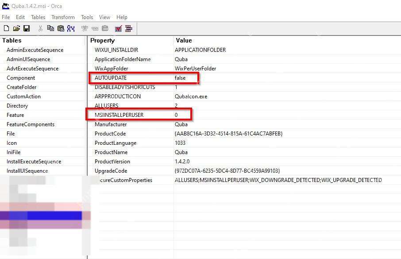Click the ProductCode GUID value
This screenshot has height=259, width=401.
point(229,134)
